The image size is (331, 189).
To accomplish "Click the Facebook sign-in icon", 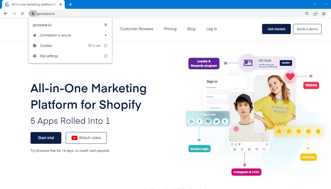I will pos(200,121).
